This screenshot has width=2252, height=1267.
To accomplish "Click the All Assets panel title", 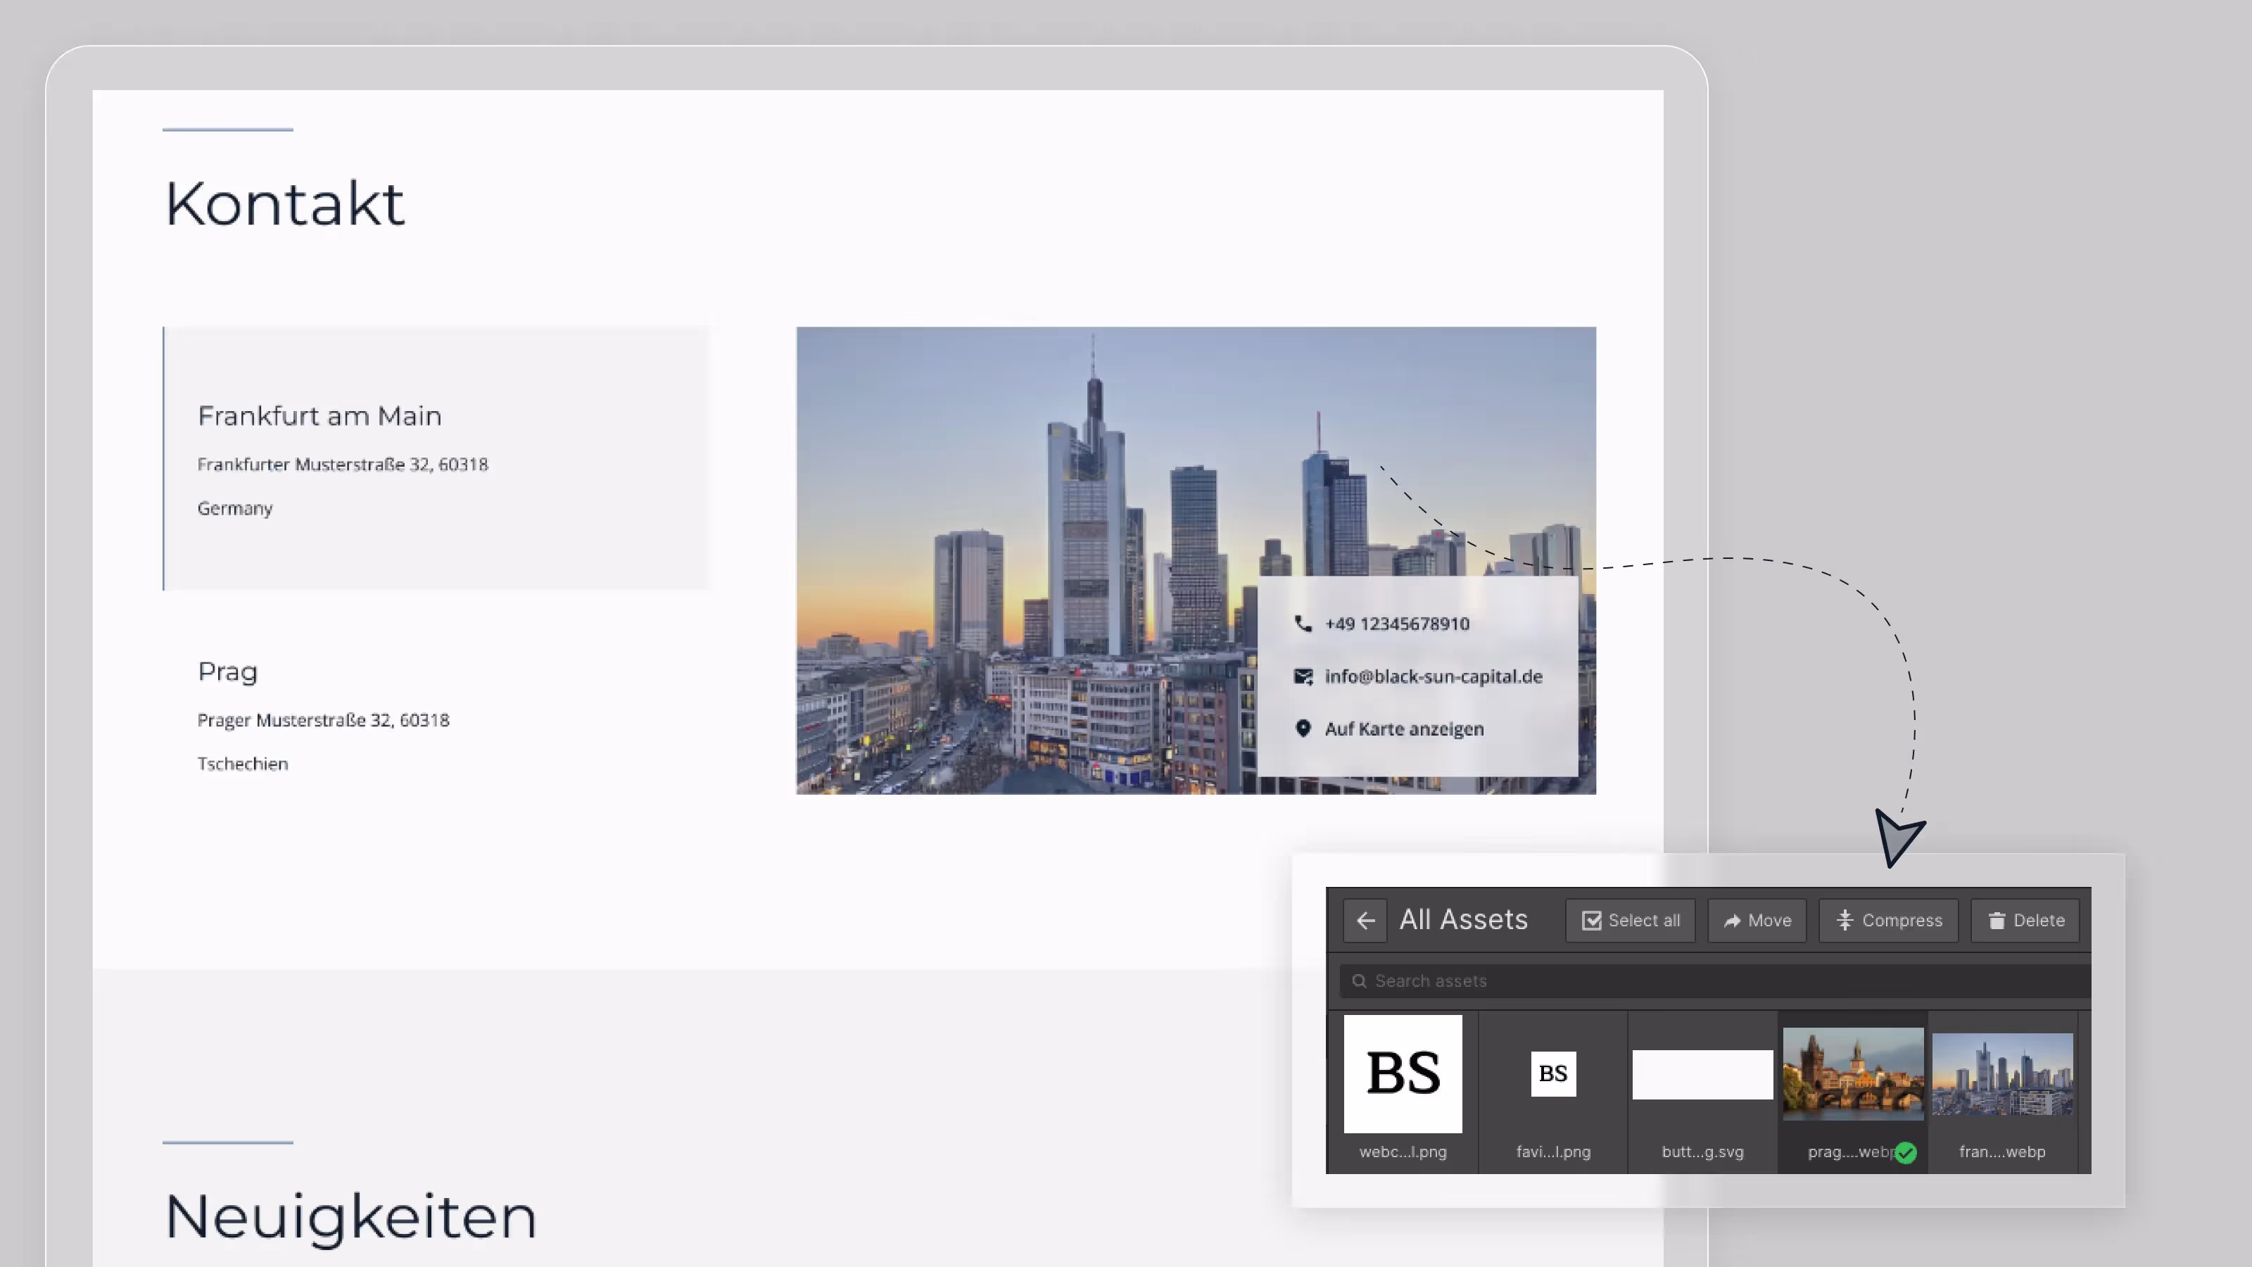I will [1464, 920].
